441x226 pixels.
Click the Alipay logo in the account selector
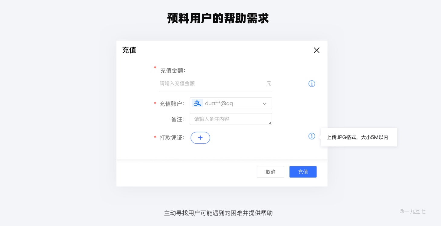(x=197, y=103)
